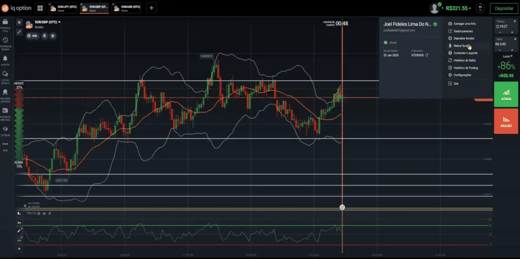This screenshot has width=520, height=259.
Task: Open RSI indicator settings gear
Action: tap(39, 213)
